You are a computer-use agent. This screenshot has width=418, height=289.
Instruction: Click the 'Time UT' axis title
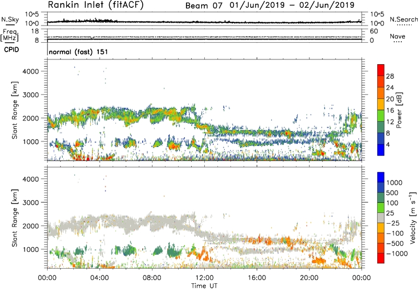coord(204,286)
